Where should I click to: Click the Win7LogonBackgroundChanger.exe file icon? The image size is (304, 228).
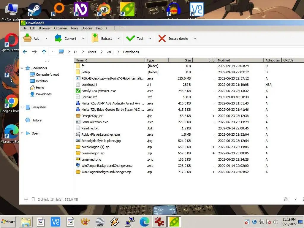[x=78, y=166]
